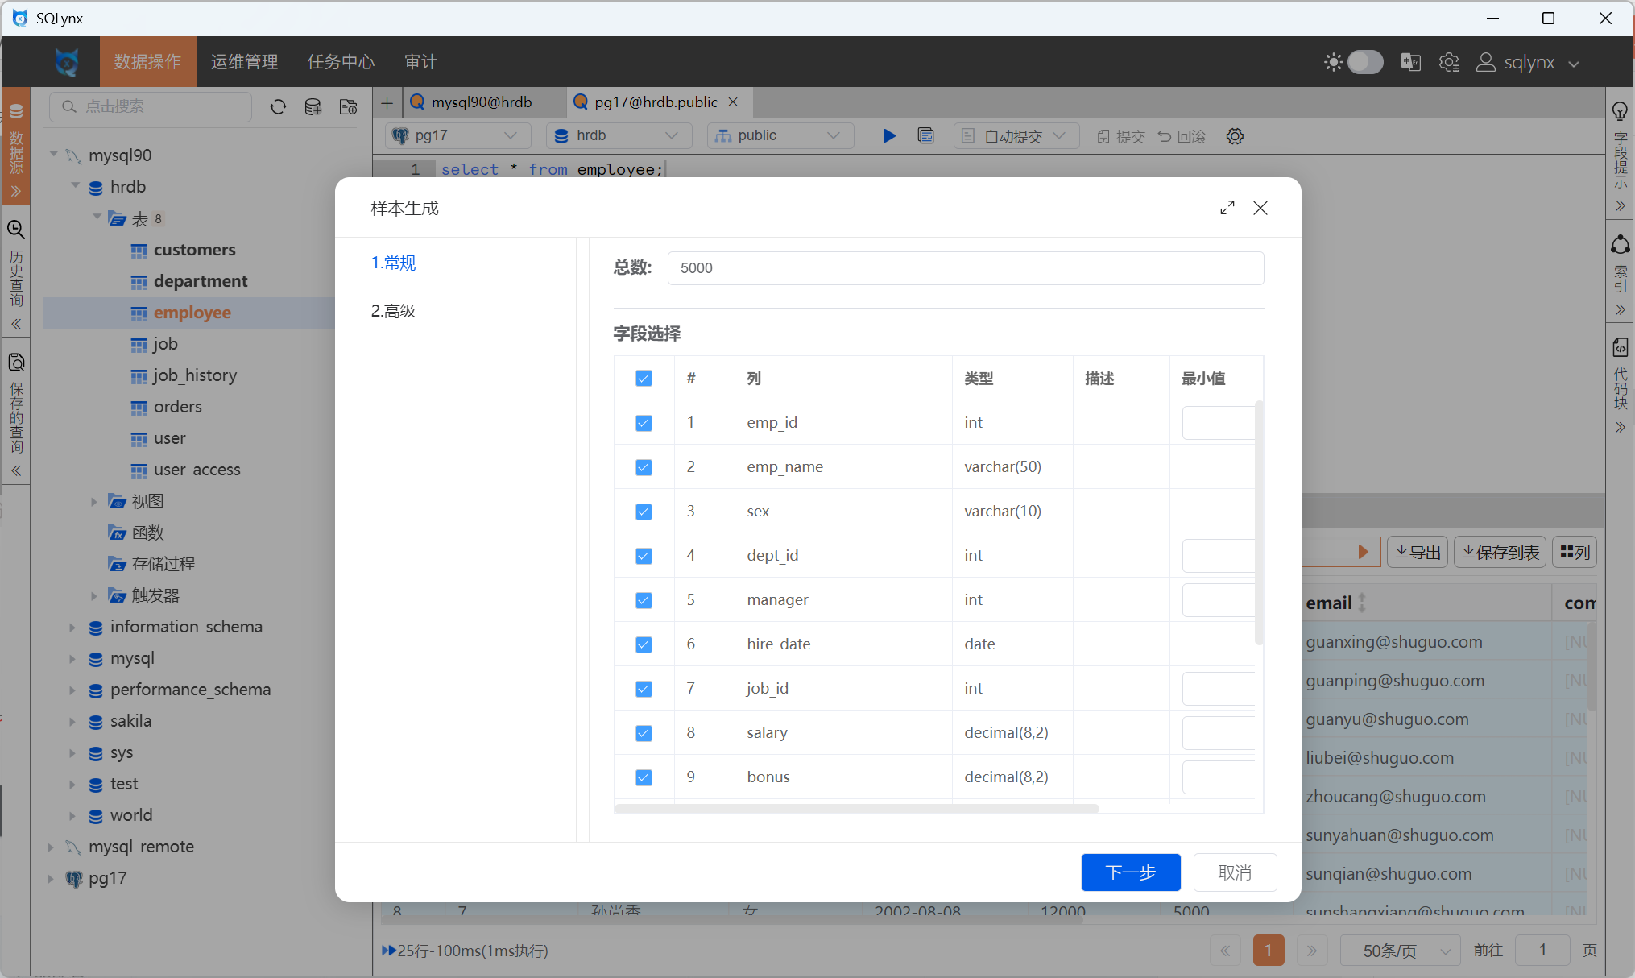Click the 取消 button
The height and width of the screenshot is (978, 1635).
click(x=1235, y=872)
